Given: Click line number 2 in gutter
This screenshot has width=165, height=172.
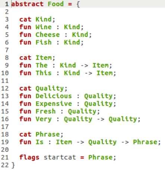Looking at the screenshot, I should (7, 12).
